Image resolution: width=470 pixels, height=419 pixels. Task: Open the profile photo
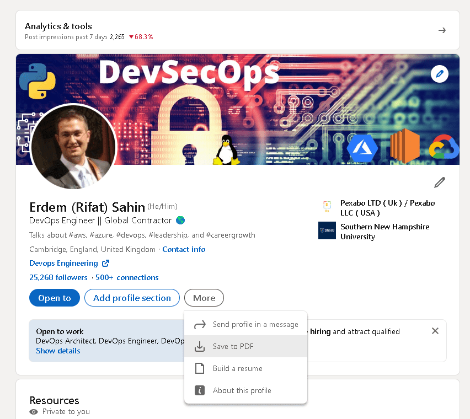coord(73,147)
